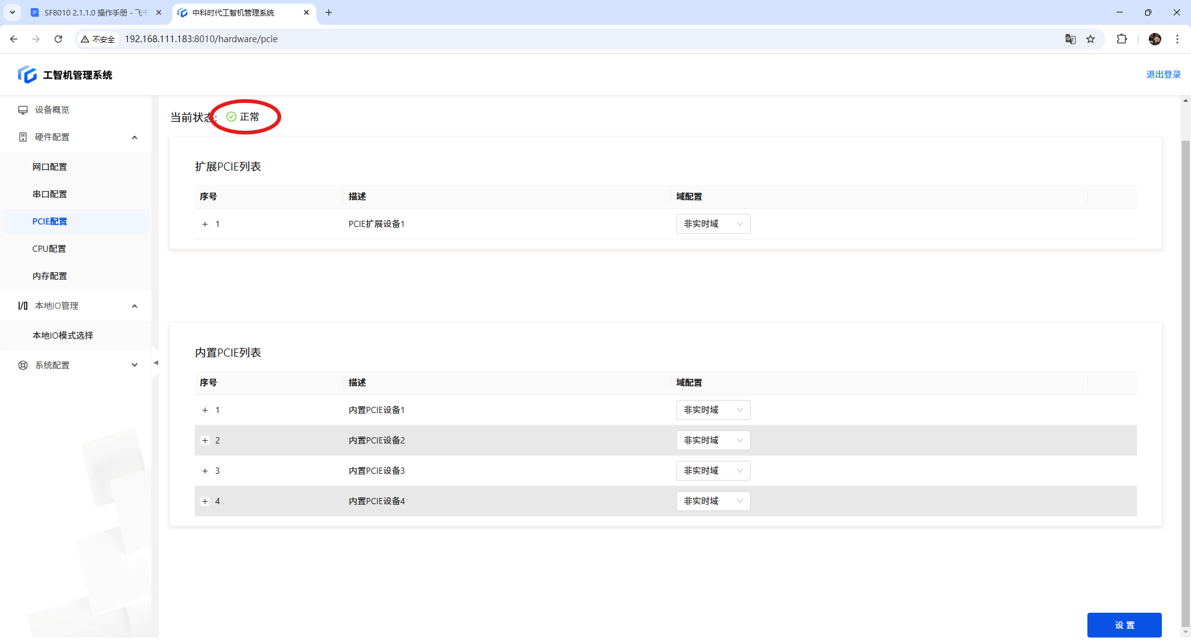Expand 内置PCIE设备4 row with plus icon

click(x=205, y=502)
